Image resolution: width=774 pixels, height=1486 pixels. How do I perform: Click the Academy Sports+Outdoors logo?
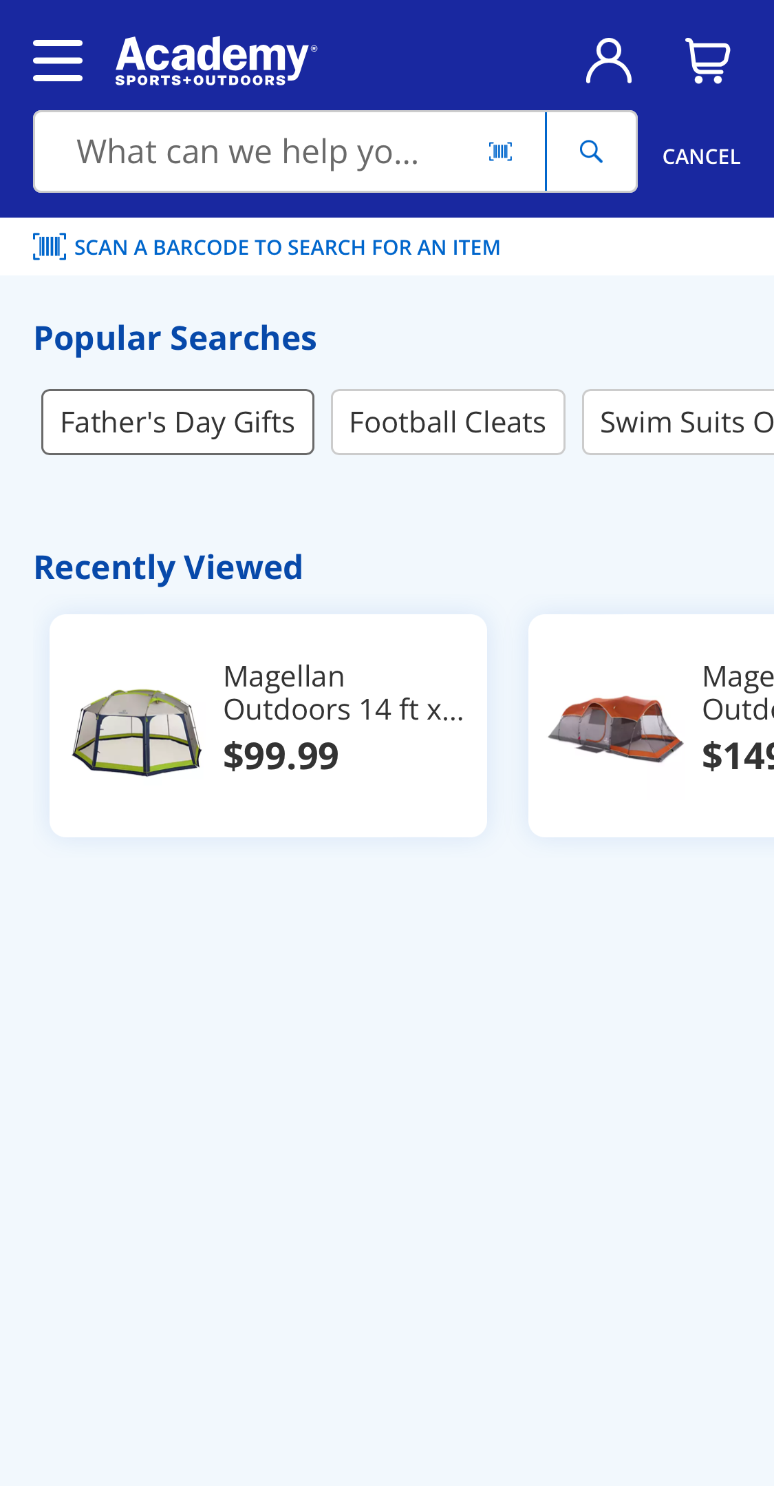point(216,61)
